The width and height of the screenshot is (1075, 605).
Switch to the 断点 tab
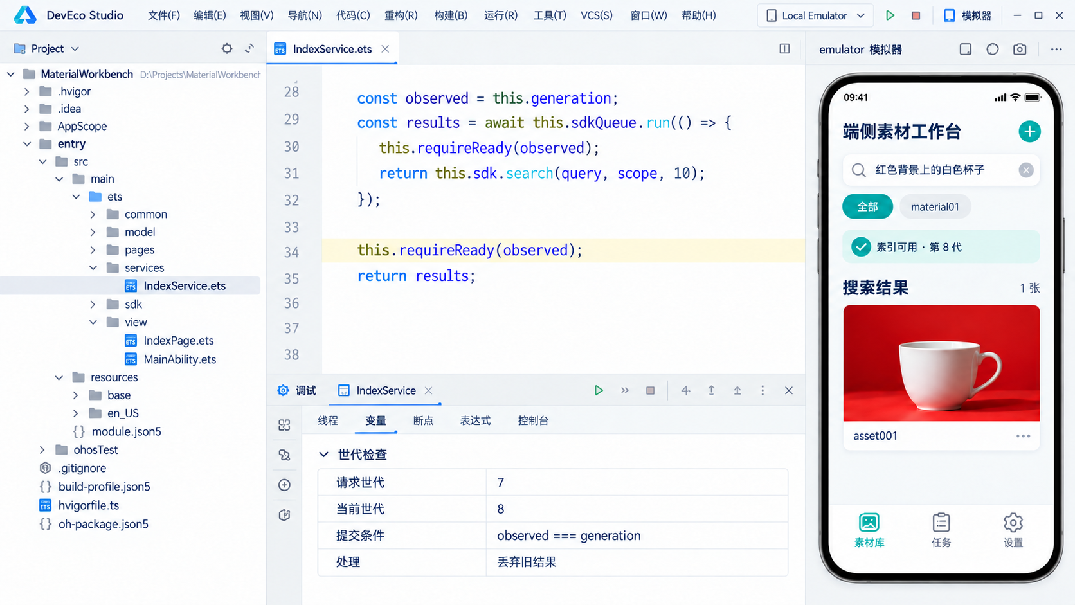tap(423, 420)
